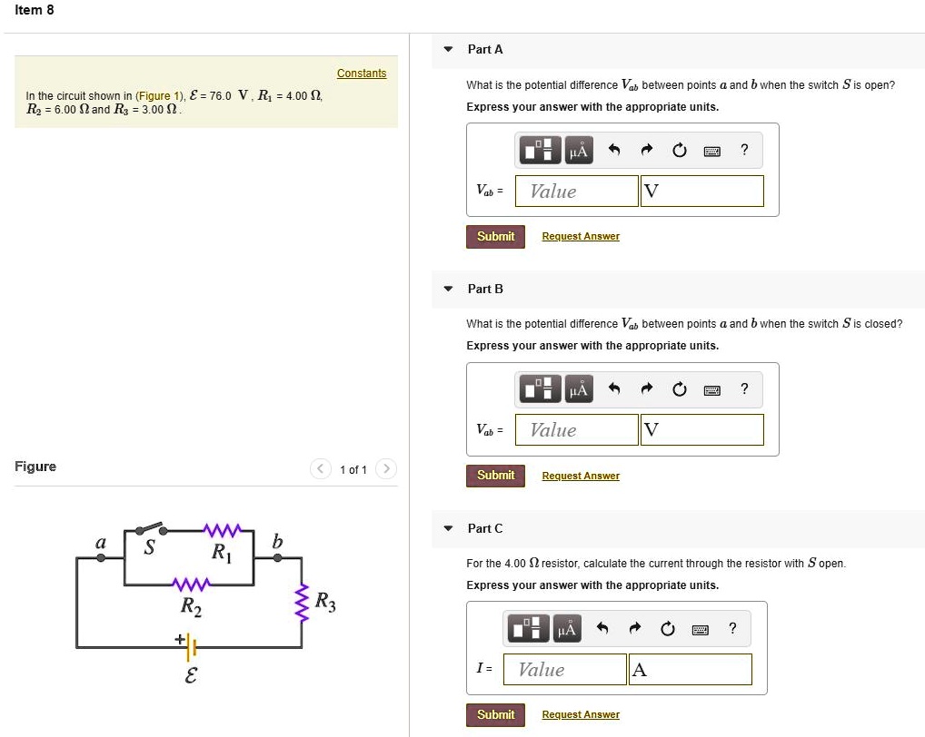The image size is (925, 737).
Task: Collapse the Part B section
Action: coord(448,289)
